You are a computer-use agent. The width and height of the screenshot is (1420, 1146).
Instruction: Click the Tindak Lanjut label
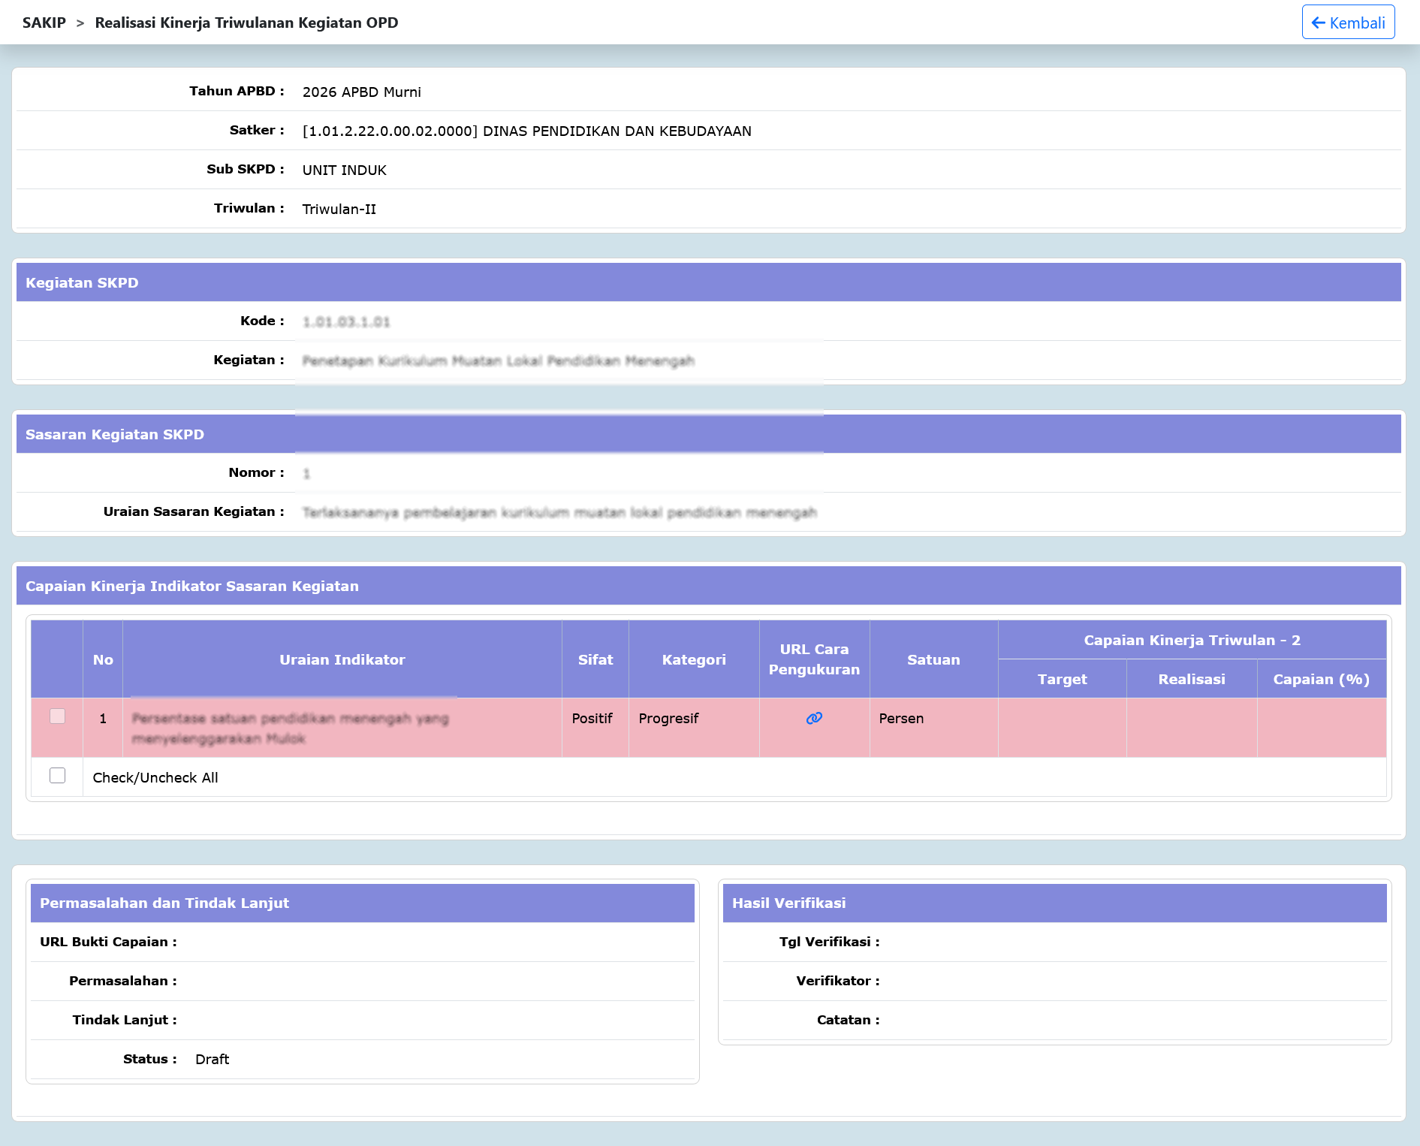pyautogui.click(x=125, y=1020)
